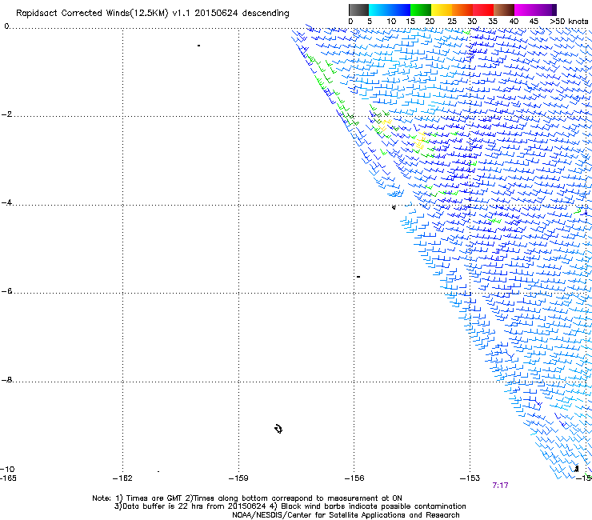Select the 'Data buffer is 22 hrs' note line
The image size is (592, 520).
[x=290, y=506]
